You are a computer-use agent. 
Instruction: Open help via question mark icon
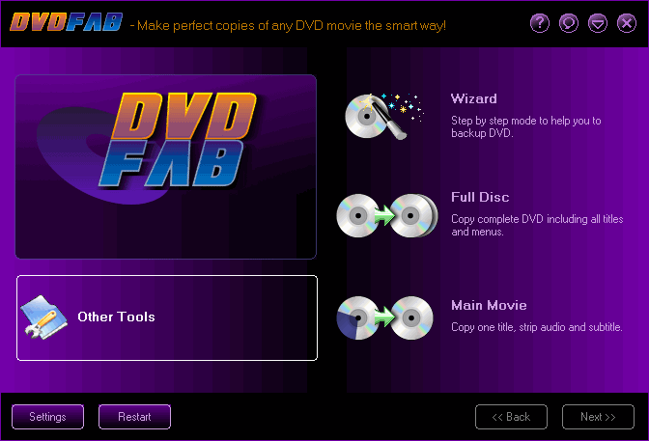click(x=540, y=23)
